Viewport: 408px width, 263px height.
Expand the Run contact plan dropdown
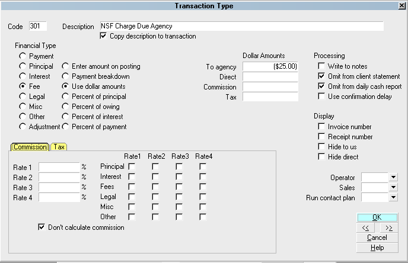pos(393,197)
